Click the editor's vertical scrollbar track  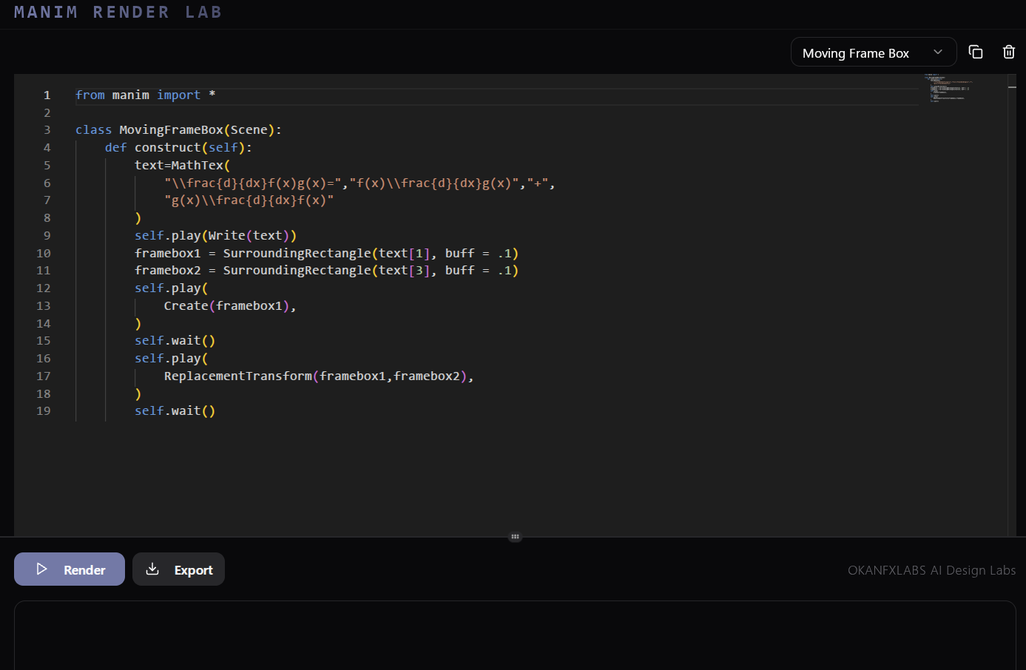[1011, 296]
